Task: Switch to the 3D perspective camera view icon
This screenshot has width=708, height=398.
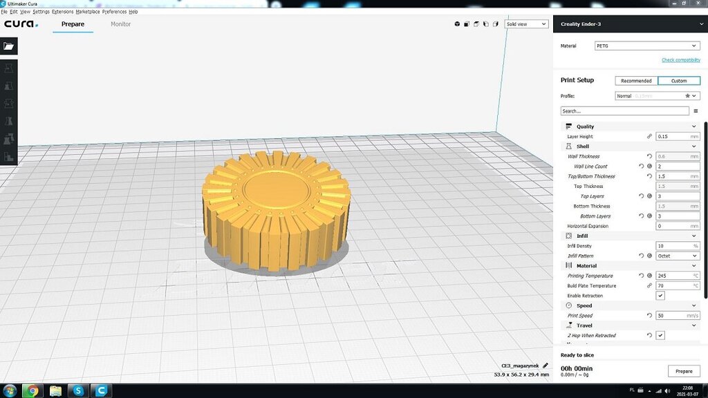Action: point(457,24)
